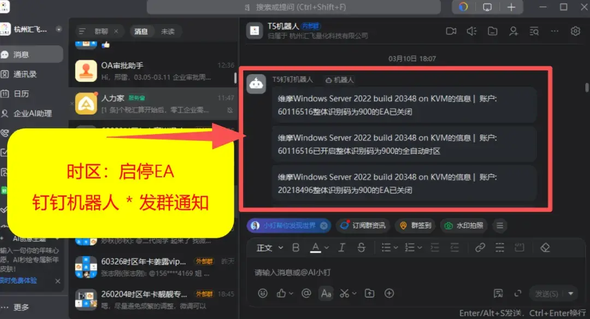
Task: Click 限时免费体验 promo link
Action: [x=19, y=281]
